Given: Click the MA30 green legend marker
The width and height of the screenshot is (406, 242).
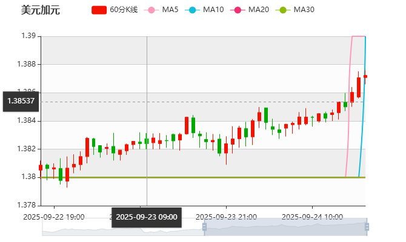Looking at the screenshot, I should (282, 10).
